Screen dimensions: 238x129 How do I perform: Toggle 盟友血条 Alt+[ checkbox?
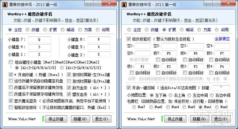point(69,94)
